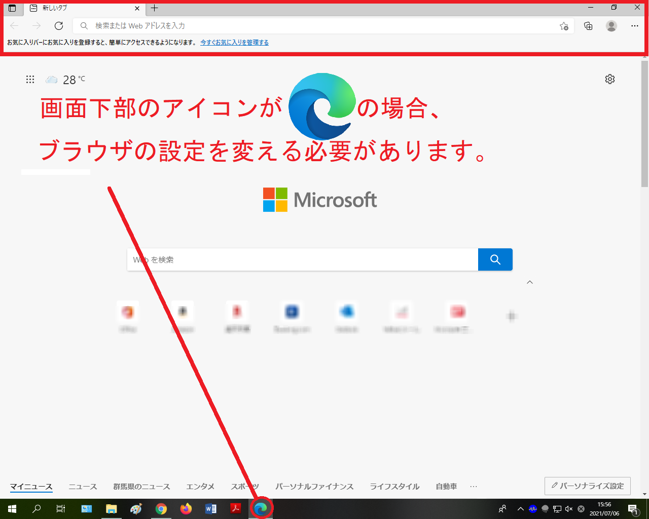Screen dimensions: 649x519
Task: Select the ニュース tab
Action: tap(83, 487)
